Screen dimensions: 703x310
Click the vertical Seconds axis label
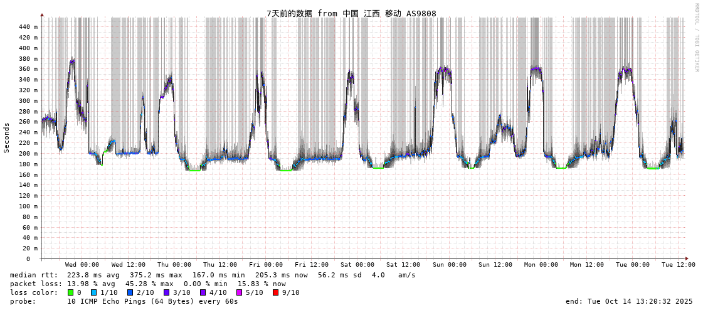7,137
